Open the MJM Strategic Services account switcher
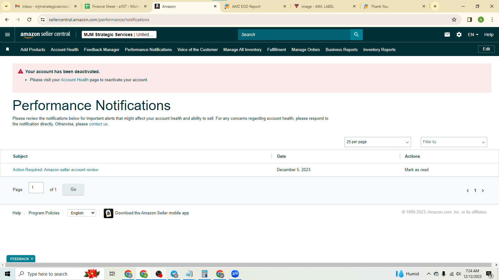The width and height of the screenshot is (499, 280). 119,35
